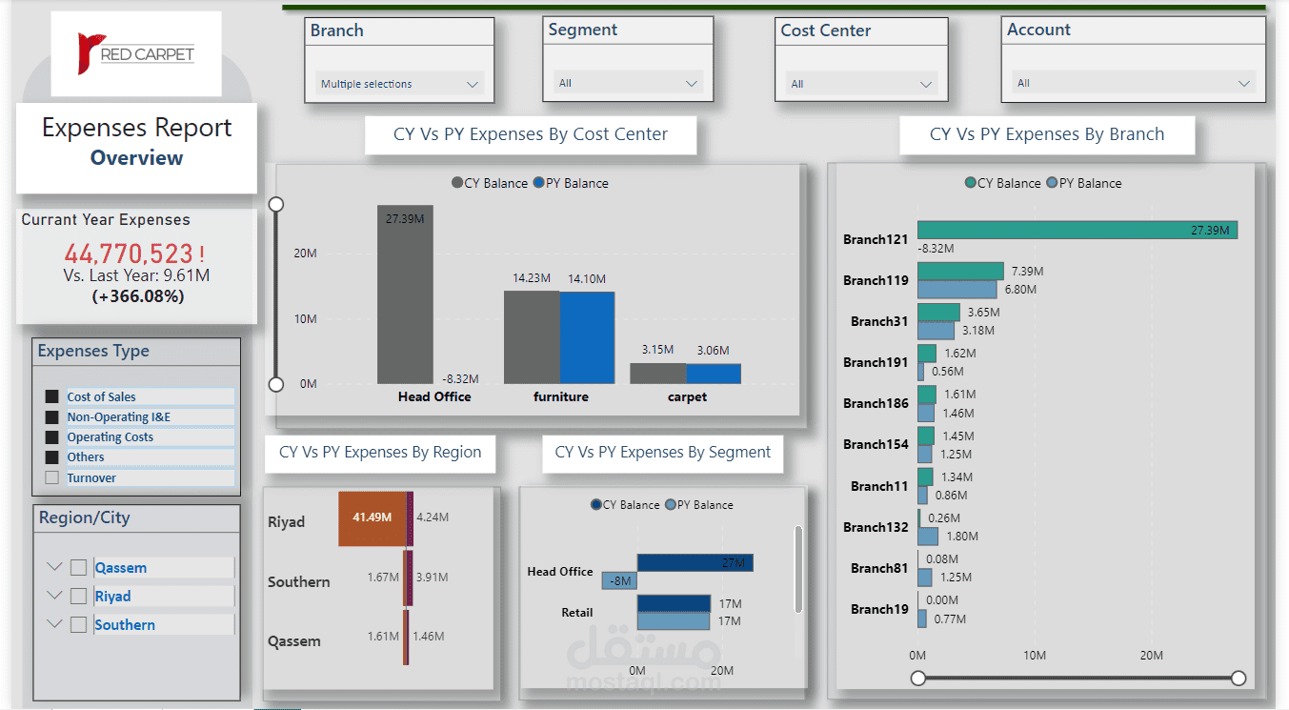The image size is (1289, 710).
Task: Expand the Qassem region tree node
Action: point(53,567)
